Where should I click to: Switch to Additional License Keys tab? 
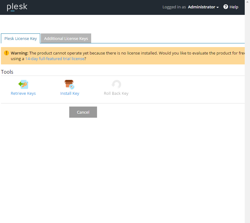(x=66, y=38)
